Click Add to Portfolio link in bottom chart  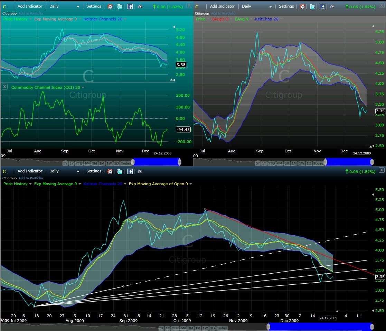(31, 178)
